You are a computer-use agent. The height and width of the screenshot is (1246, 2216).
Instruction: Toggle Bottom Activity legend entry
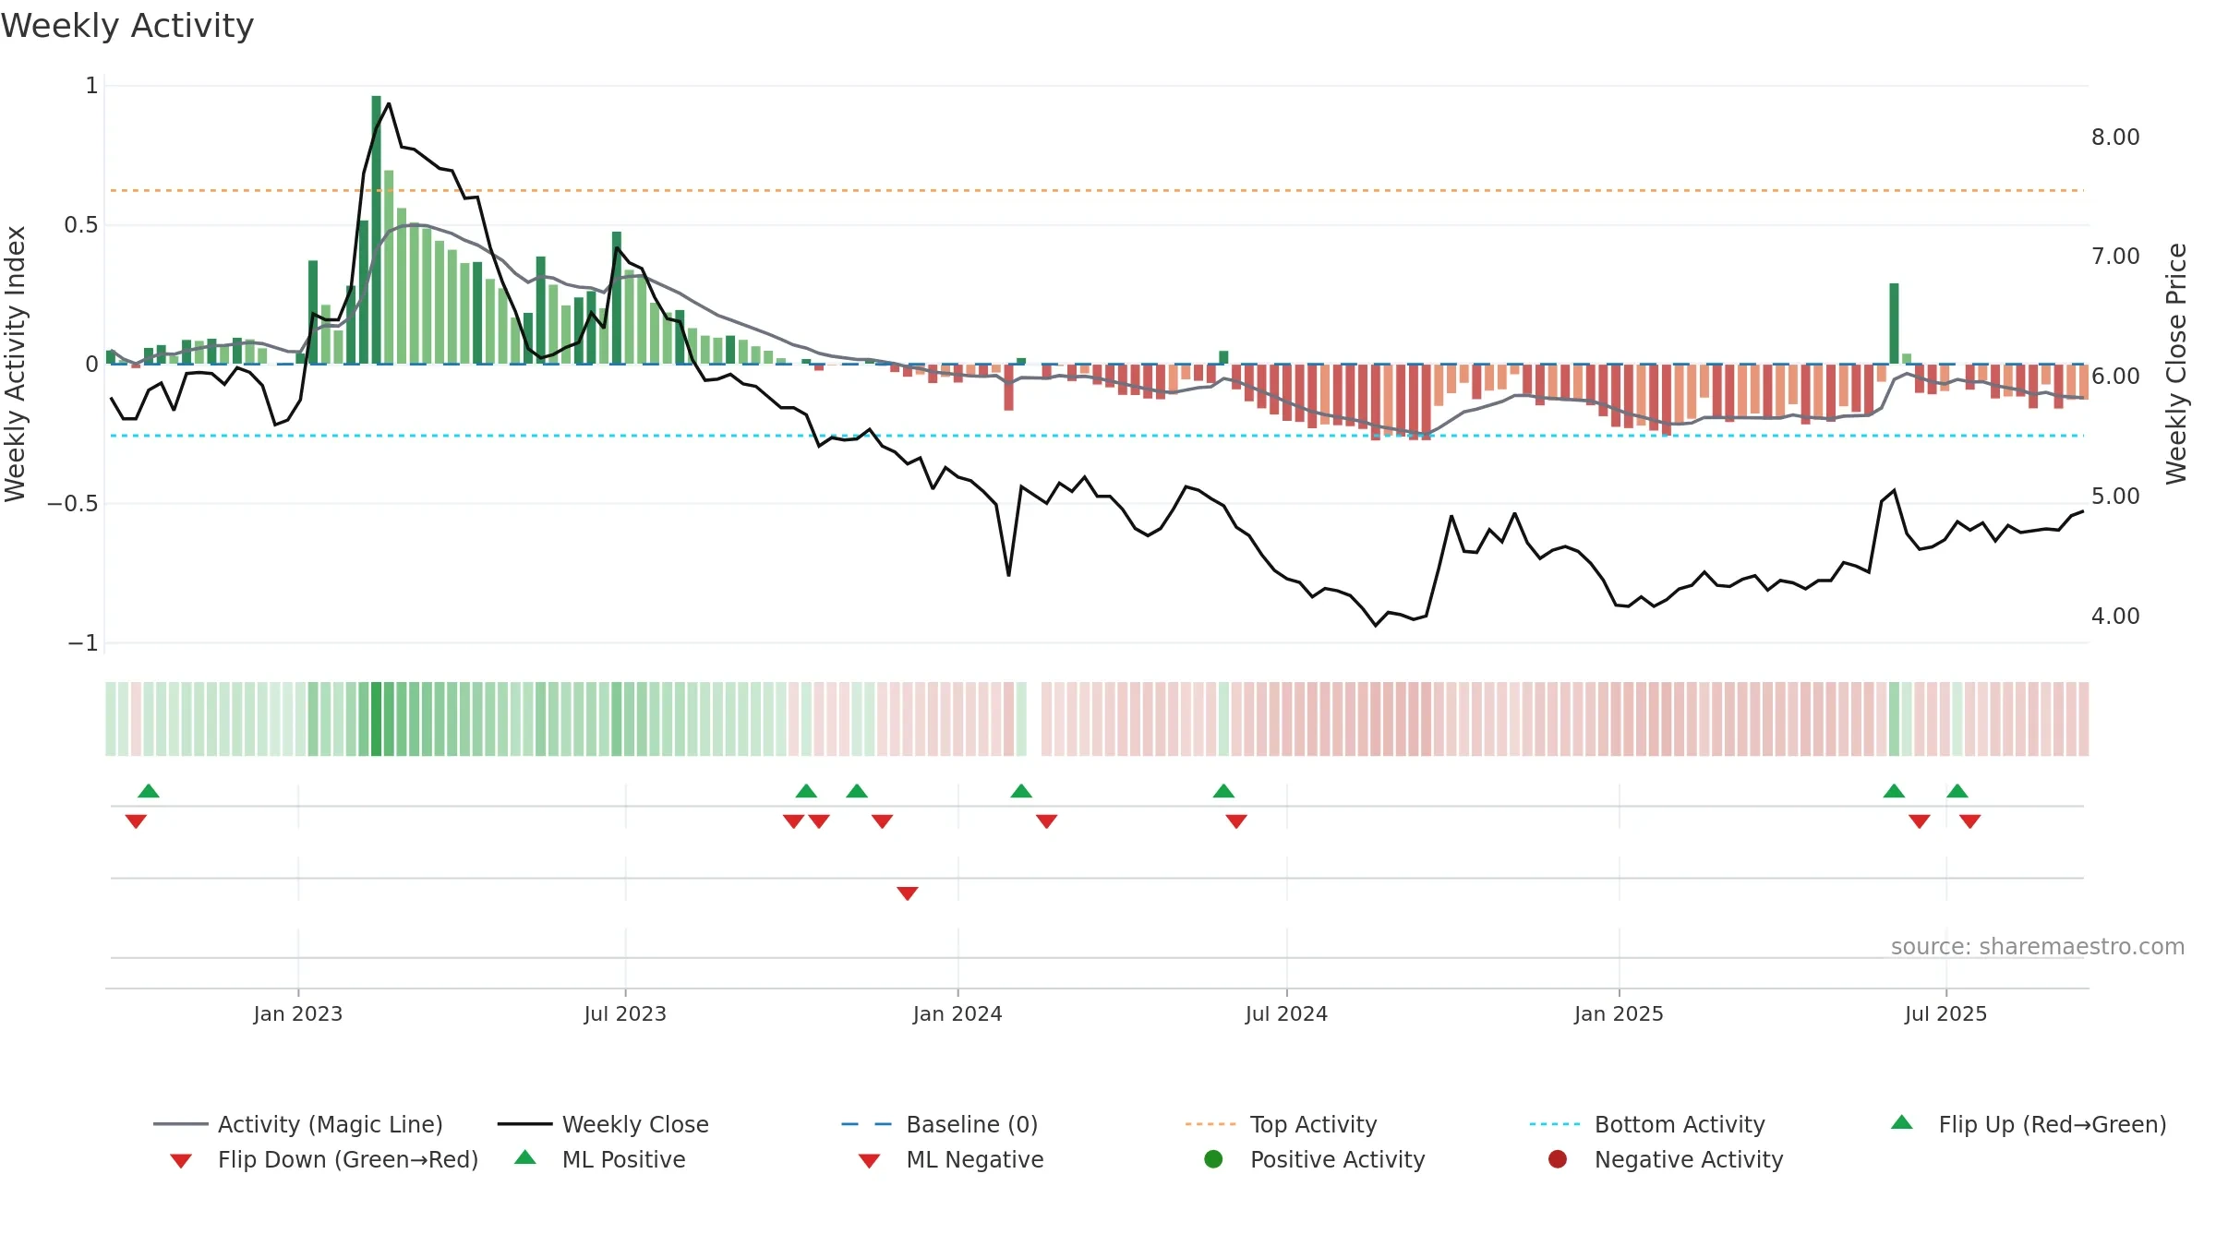point(1647,1124)
